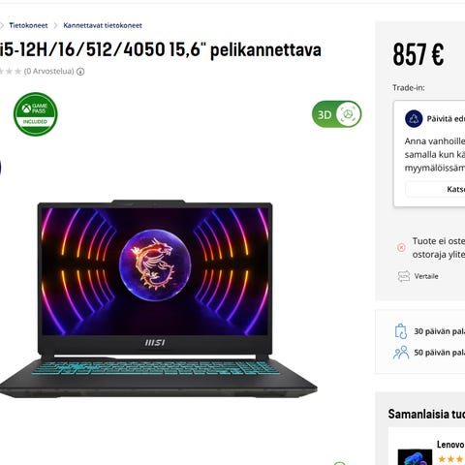Click the 3D rotate icon inside the switch
465x465 pixels.
click(x=348, y=114)
